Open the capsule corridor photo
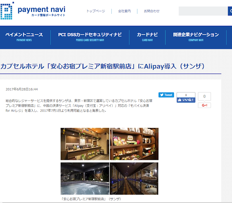The height and width of the screenshot is (203, 232). (134, 179)
